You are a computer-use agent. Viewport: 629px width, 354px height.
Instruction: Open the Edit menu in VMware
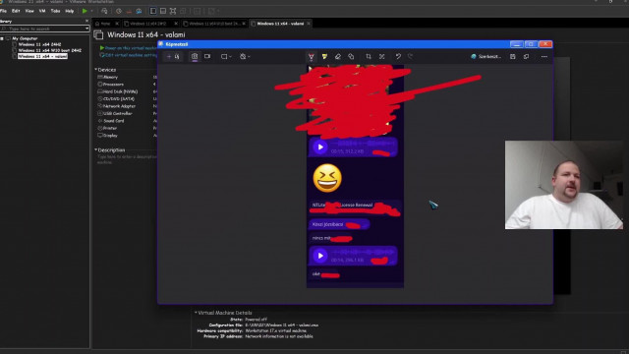point(16,11)
